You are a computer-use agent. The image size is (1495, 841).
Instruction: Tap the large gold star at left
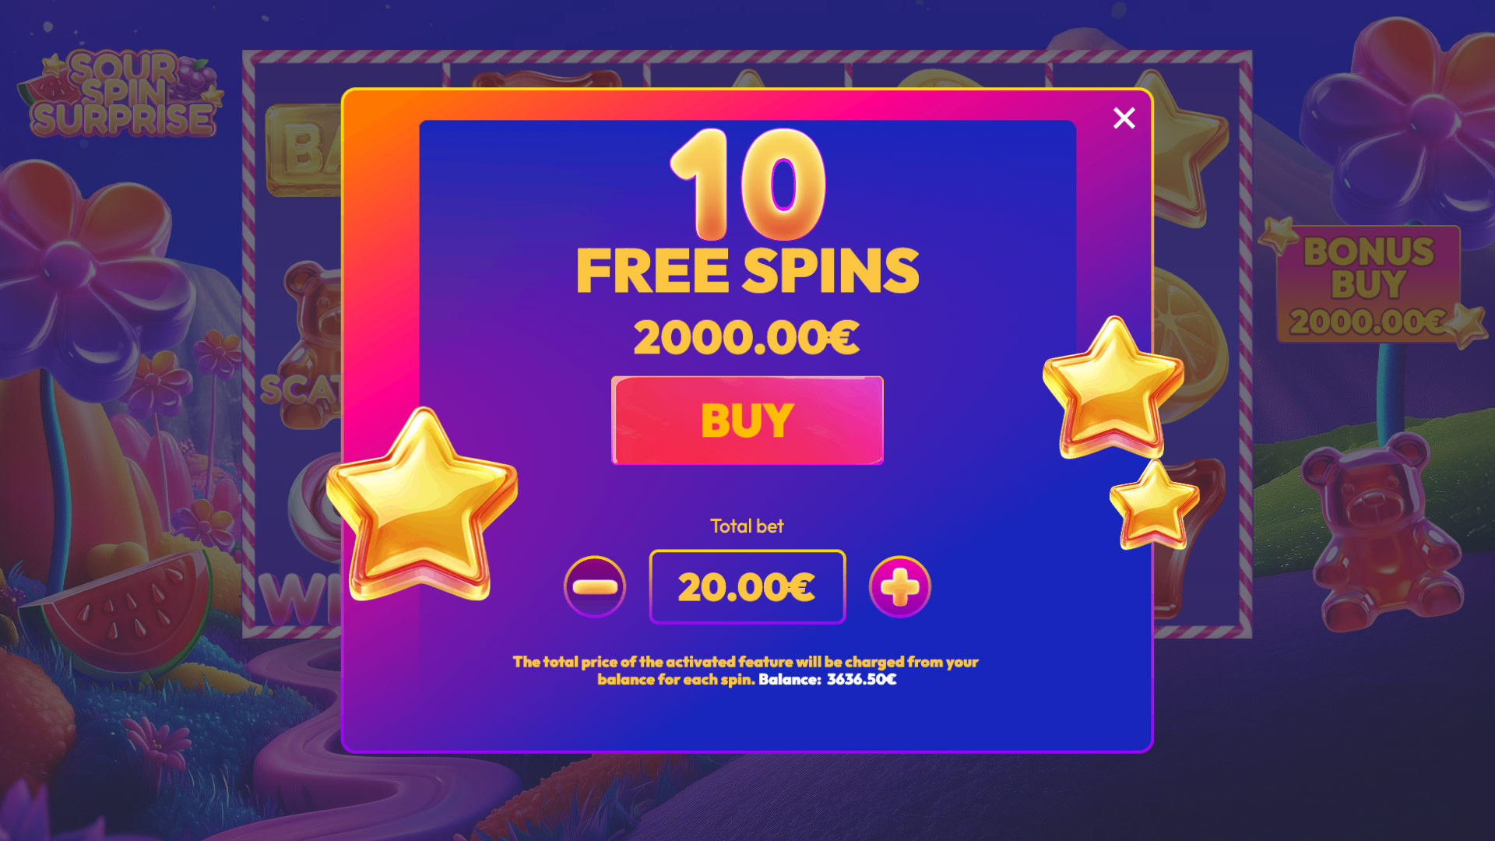click(422, 506)
